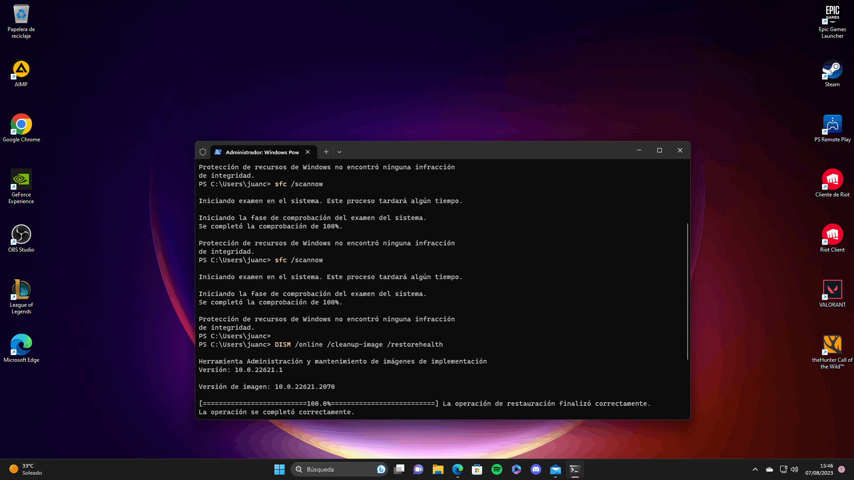
Task: Open Task View from taskbar
Action: pos(399,469)
